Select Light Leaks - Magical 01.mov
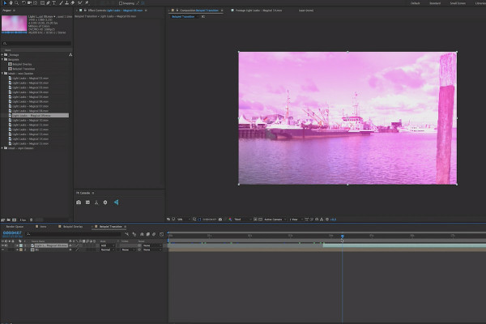 click(x=30, y=78)
